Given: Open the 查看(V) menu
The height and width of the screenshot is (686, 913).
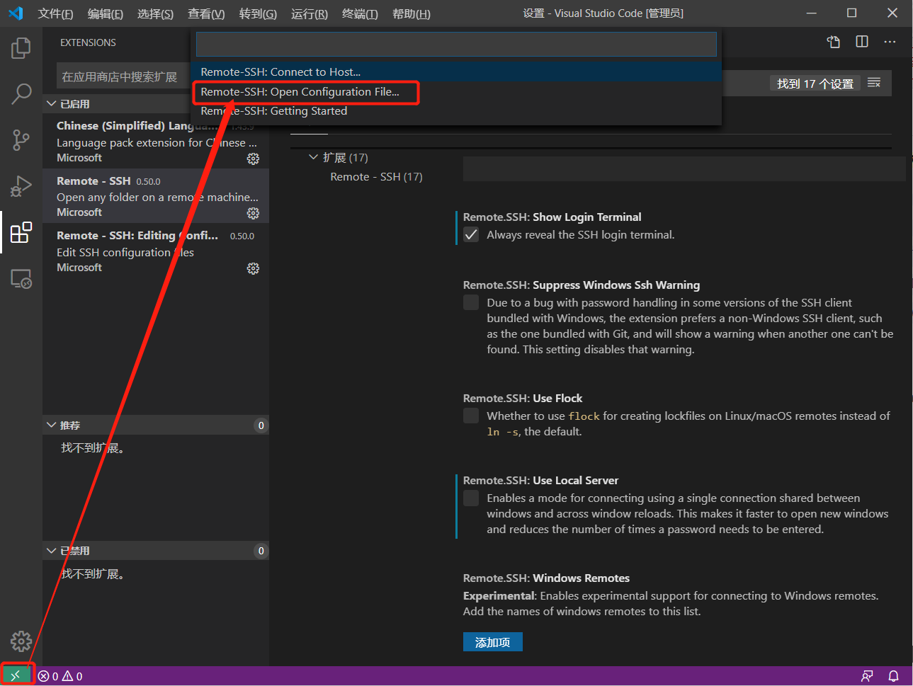Looking at the screenshot, I should tap(206, 13).
